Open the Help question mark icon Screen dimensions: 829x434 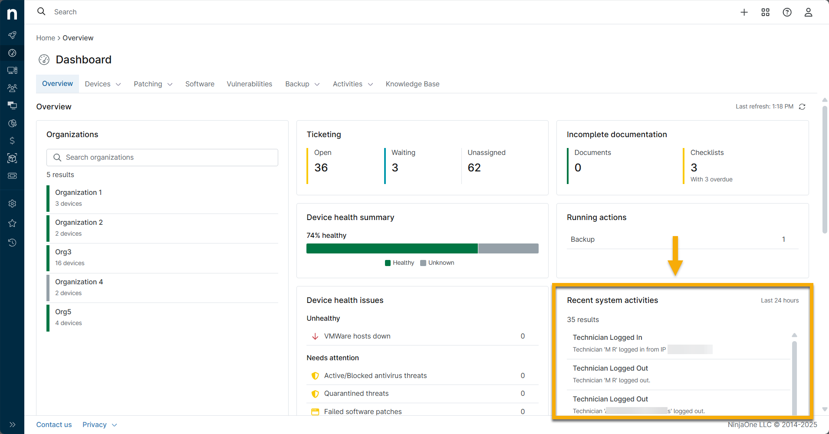point(787,12)
